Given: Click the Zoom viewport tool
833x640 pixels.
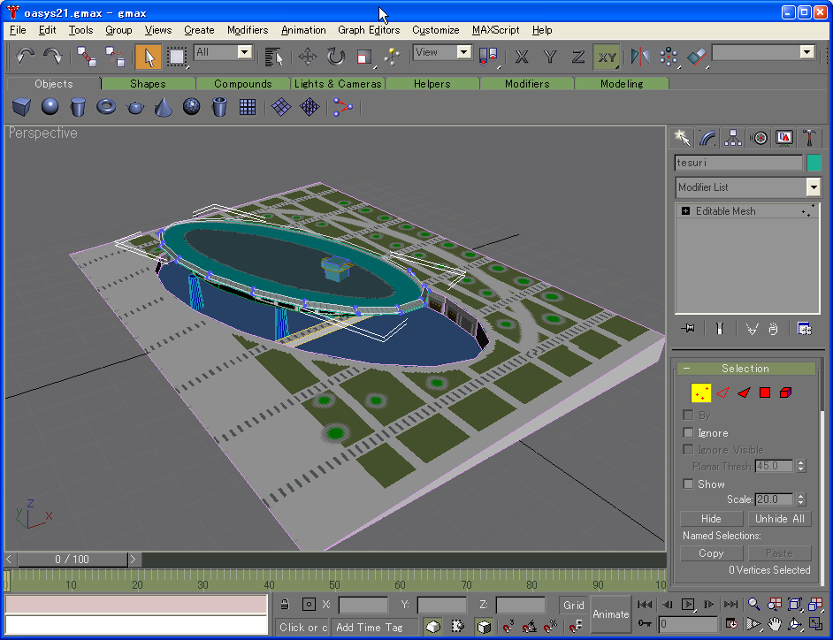Looking at the screenshot, I should point(753,605).
